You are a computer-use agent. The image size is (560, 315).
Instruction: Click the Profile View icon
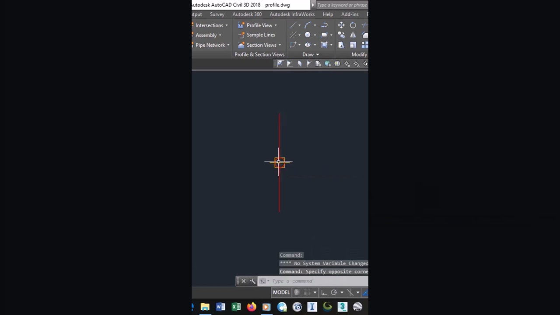click(241, 25)
